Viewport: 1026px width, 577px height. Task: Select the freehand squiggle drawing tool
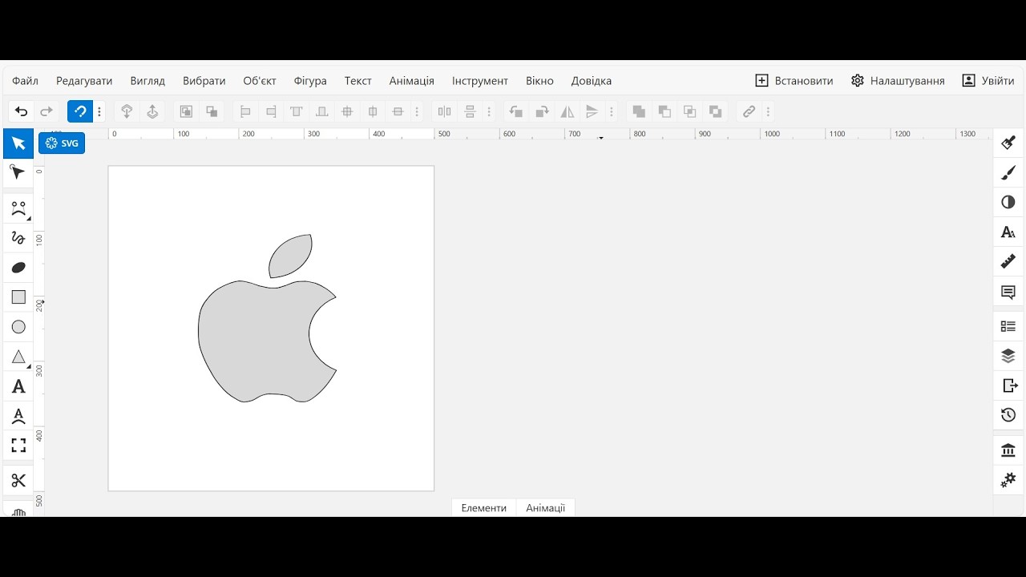(x=18, y=238)
